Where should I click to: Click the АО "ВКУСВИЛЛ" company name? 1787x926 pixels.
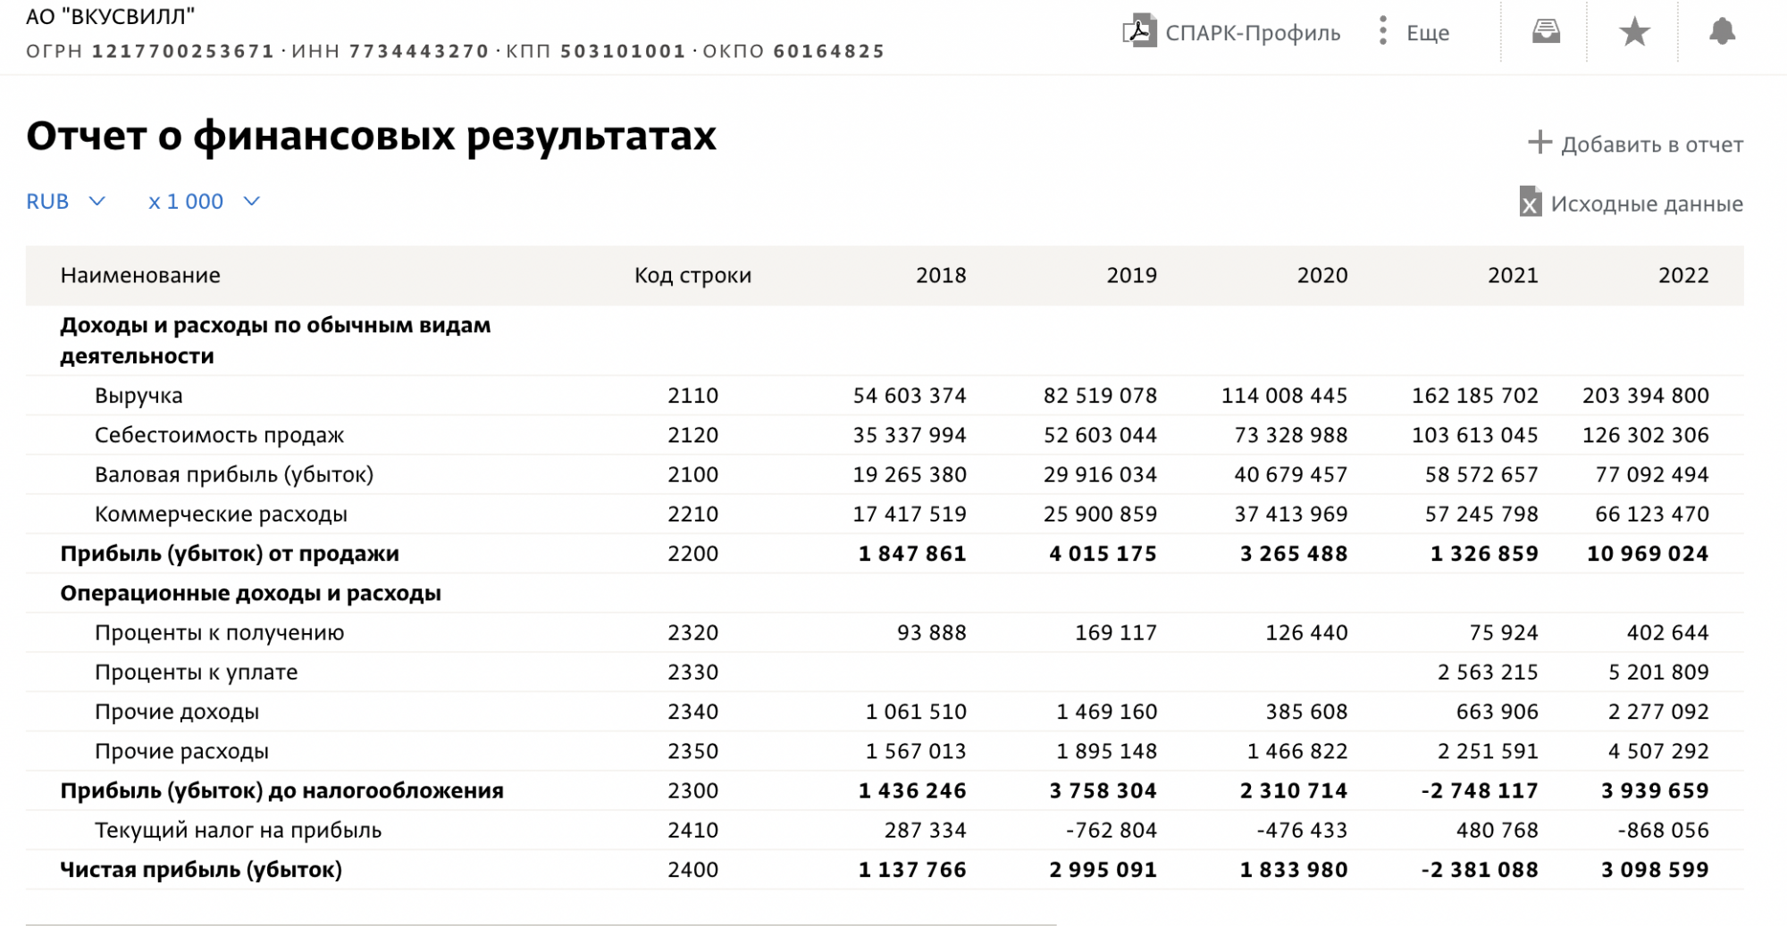(111, 16)
